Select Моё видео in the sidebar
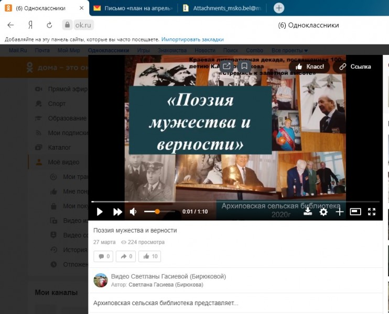Screen dimensions: 389x314 tap(63, 162)
